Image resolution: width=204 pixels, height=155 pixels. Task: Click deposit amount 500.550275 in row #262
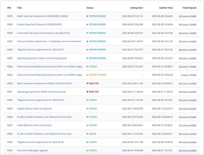pyautogui.click(x=184, y=84)
